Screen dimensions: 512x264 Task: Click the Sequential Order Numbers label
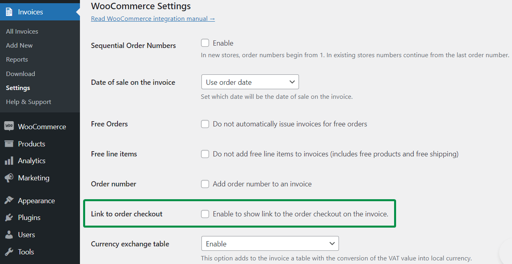point(133,46)
